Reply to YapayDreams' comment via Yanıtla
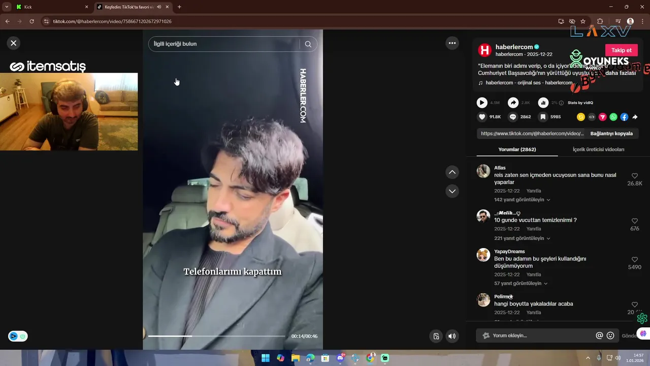The width and height of the screenshot is (650, 366). (x=533, y=275)
